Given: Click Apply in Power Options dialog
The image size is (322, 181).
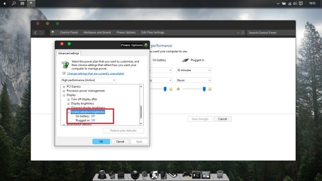Looking at the screenshot, I should tap(139, 141).
